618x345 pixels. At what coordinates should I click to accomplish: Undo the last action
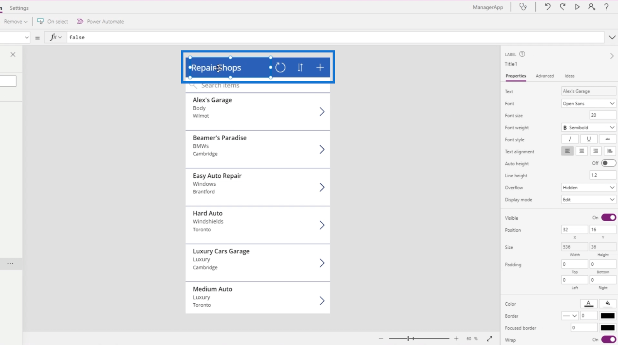pyautogui.click(x=548, y=7)
